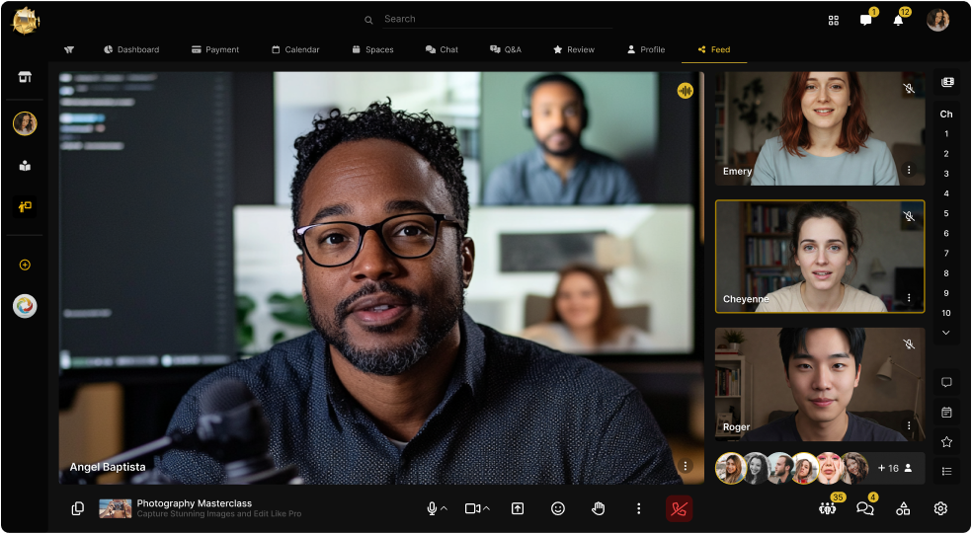
Task: Select channel 9
Action: (946, 293)
